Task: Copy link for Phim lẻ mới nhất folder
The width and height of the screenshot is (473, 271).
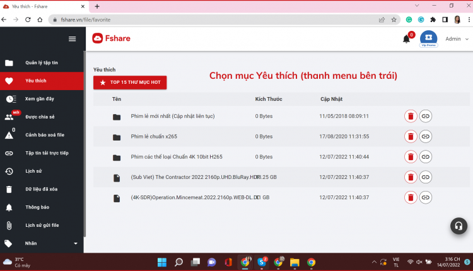Action: 425,116
